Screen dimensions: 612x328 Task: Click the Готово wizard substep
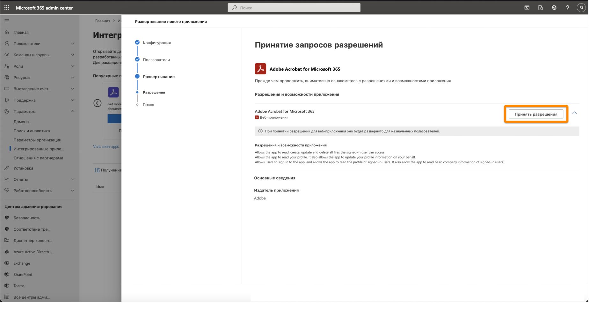pyautogui.click(x=149, y=105)
